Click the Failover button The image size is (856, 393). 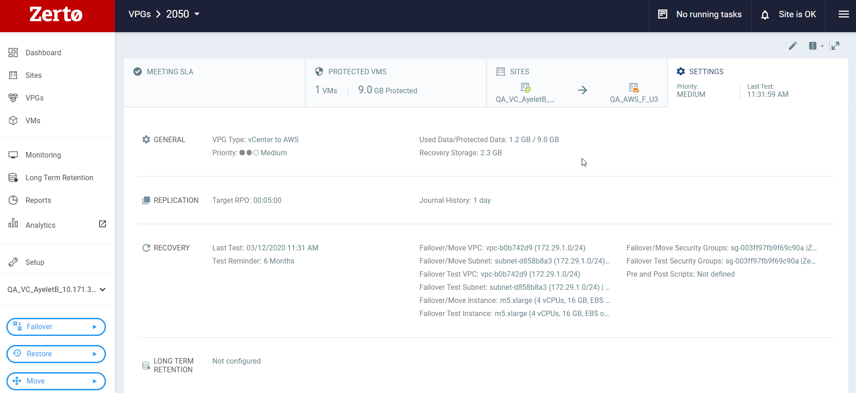[56, 327]
